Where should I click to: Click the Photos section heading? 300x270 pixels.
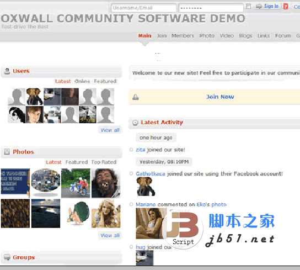(x=23, y=152)
